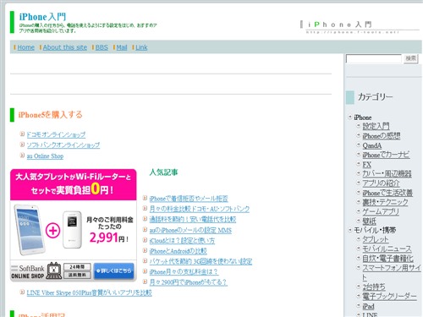The image size is (423, 317).
Task: Select FX category in sidebar
Action: point(366,164)
